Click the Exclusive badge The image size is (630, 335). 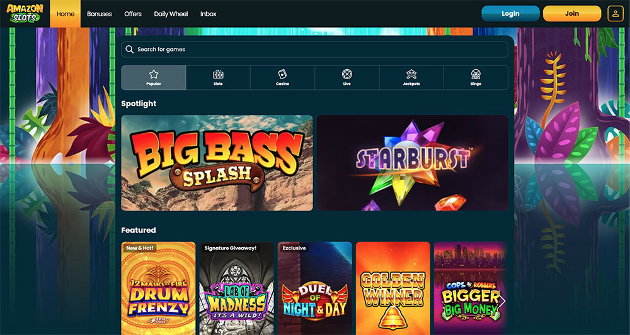point(294,248)
